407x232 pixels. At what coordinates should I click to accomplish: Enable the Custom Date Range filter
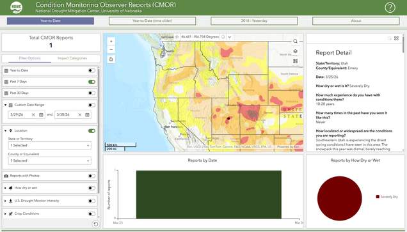(92, 105)
